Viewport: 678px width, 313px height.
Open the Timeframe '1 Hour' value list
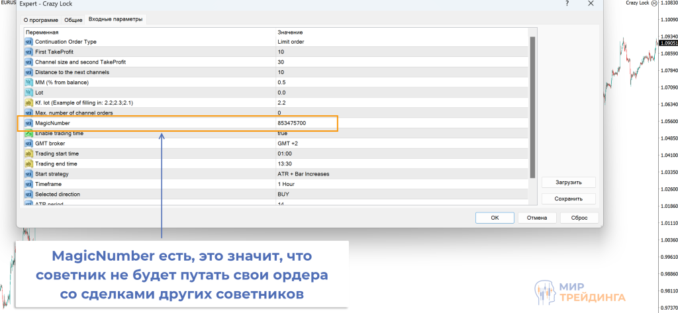[287, 184]
